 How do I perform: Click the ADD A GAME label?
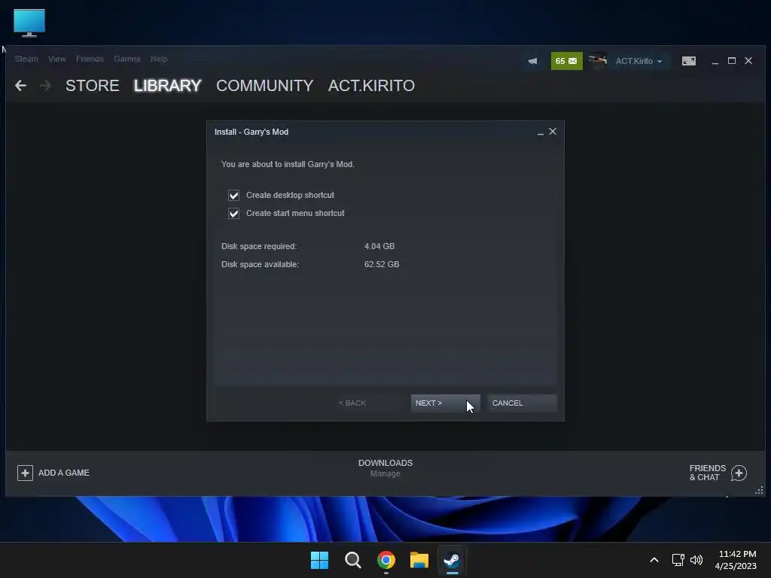click(64, 473)
